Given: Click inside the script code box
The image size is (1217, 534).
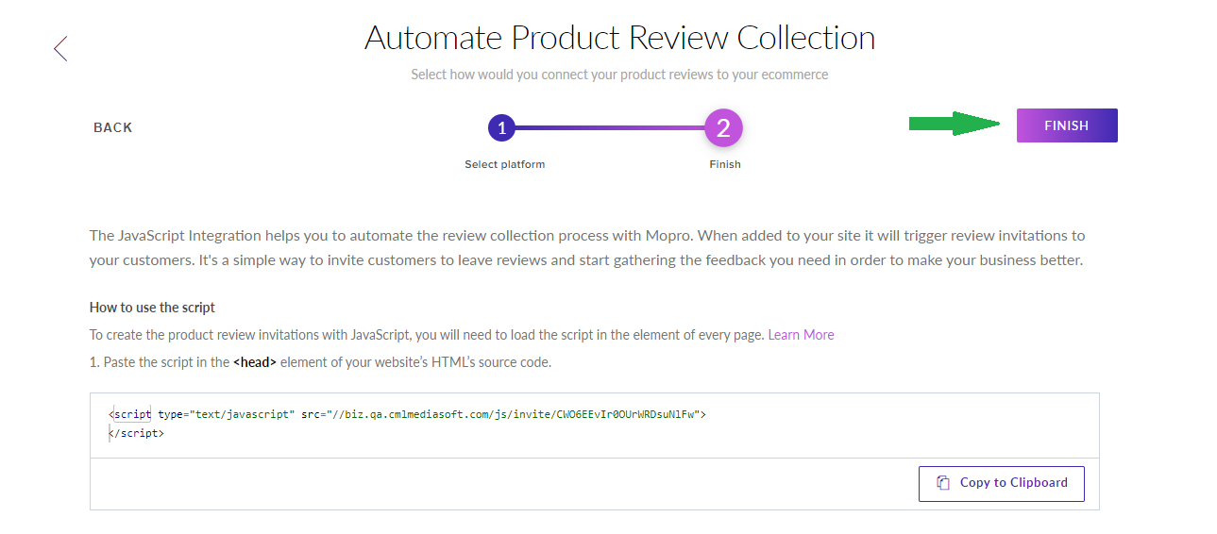Looking at the screenshot, I should click(595, 426).
